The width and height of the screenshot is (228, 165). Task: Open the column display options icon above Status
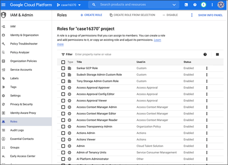(217, 54)
